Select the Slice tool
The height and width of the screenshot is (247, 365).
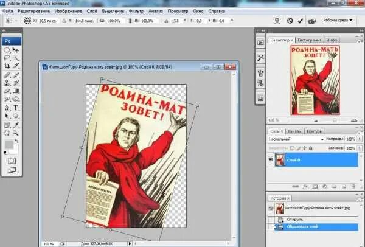16,66
